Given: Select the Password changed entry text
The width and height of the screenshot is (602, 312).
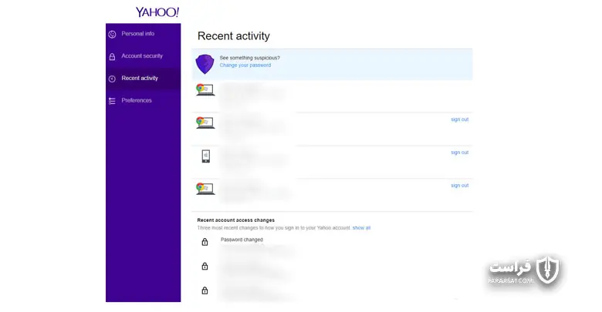Looking at the screenshot, I should point(242,240).
